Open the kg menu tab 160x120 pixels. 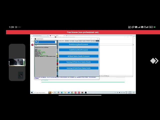pos(84,41)
